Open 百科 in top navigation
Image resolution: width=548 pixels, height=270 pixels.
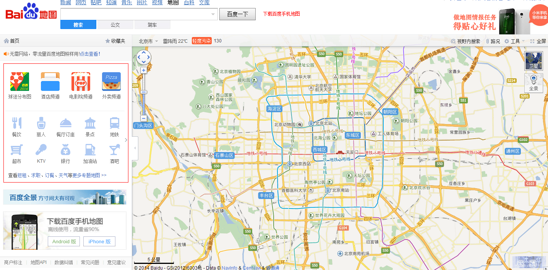coord(189,3)
